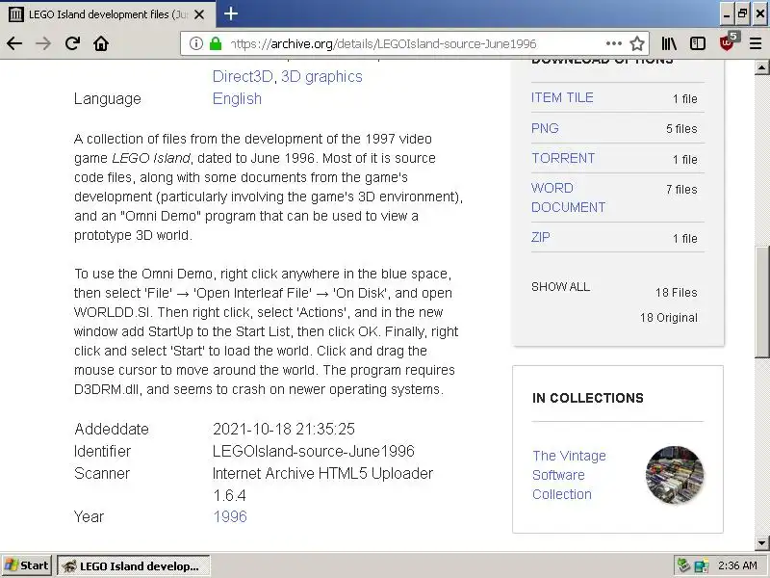Bookmark this page with the star icon
The width and height of the screenshot is (770, 578).
[637, 43]
